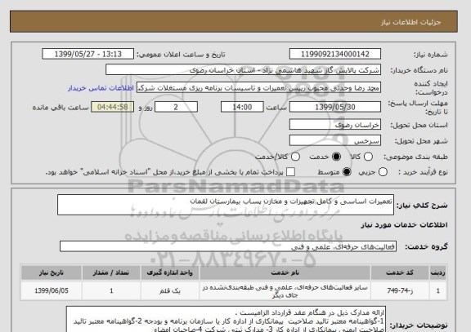This screenshot has width=471, height=332.
Task: Click the ساعت باقی مانده label
Action: [61, 108]
